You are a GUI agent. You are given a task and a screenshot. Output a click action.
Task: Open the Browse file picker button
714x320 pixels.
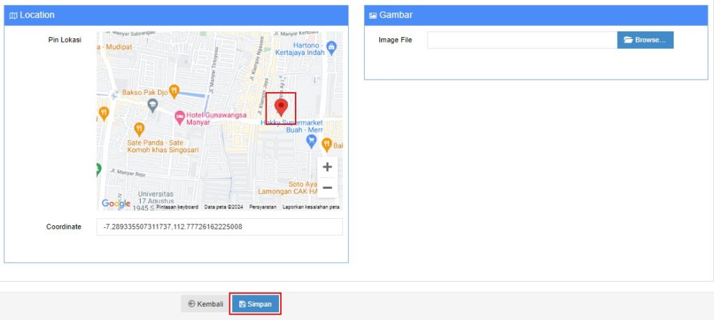tap(645, 40)
